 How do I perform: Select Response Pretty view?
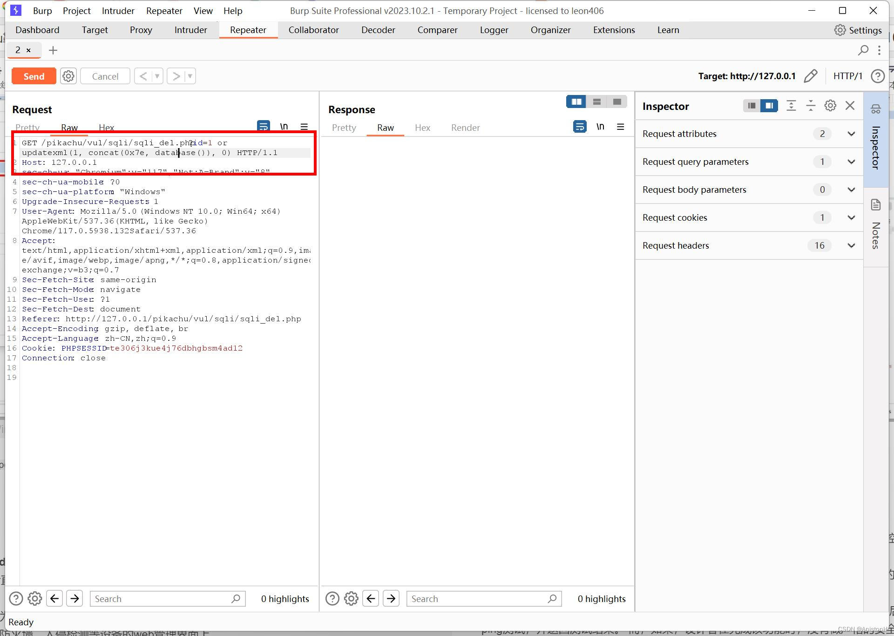click(x=344, y=128)
